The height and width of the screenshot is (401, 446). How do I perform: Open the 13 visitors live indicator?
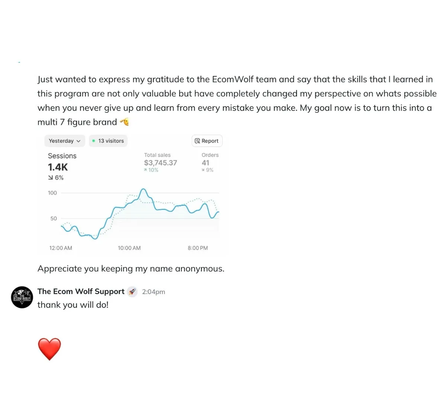tap(108, 141)
